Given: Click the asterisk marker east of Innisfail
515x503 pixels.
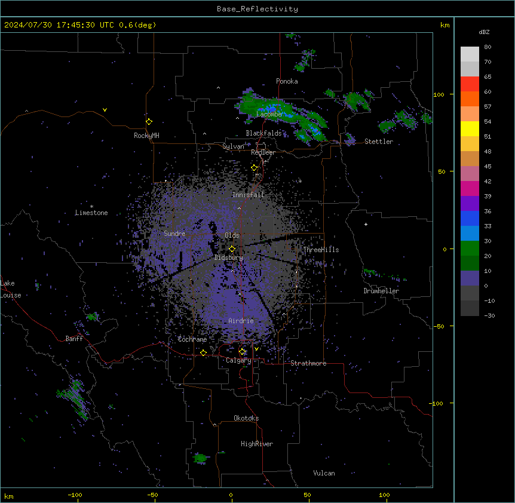Looking at the screenshot, I should [x=300, y=181].
